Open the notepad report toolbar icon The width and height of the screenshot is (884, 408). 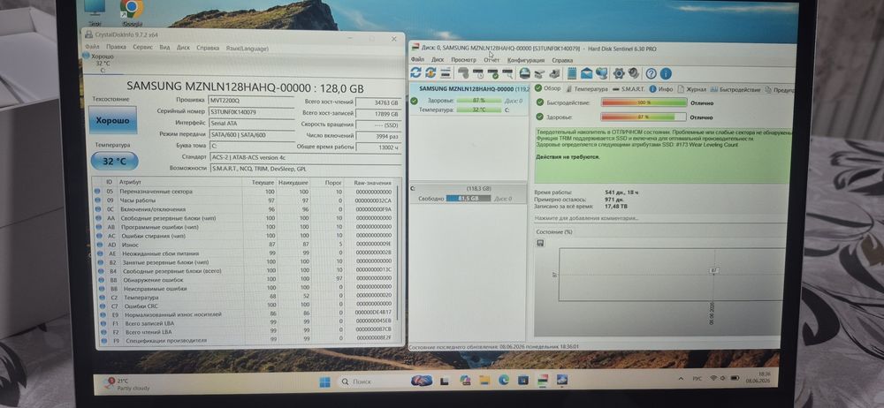pyautogui.click(x=572, y=72)
